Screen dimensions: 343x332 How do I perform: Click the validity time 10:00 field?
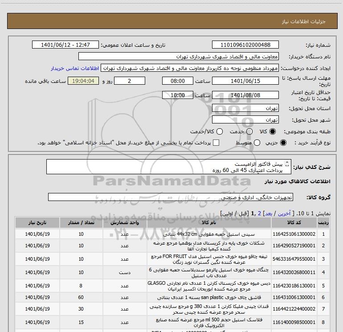[x=178, y=95]
